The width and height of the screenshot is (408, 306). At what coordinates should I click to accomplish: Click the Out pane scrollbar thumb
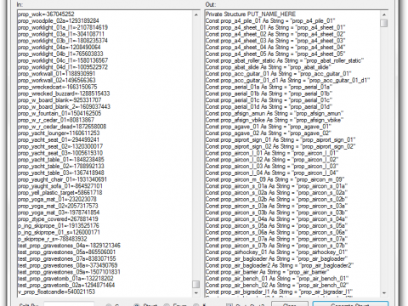pyautogui.click(x=384, y=23)
